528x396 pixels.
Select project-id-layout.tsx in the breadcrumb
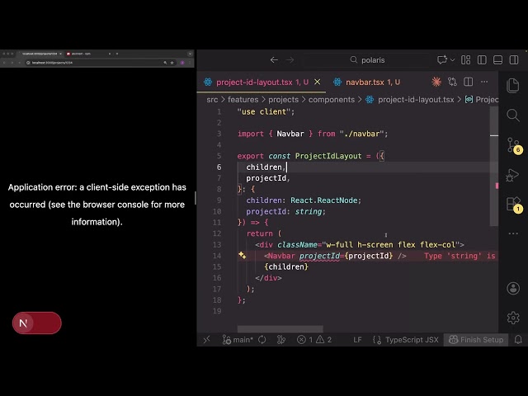pos(416,100)
